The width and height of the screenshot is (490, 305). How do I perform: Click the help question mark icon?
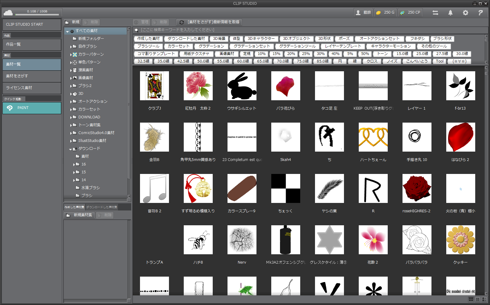coord(480,13)
